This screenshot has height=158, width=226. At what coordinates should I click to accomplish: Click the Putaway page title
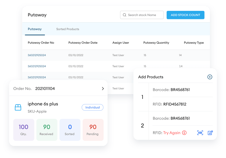coord(37,15)
